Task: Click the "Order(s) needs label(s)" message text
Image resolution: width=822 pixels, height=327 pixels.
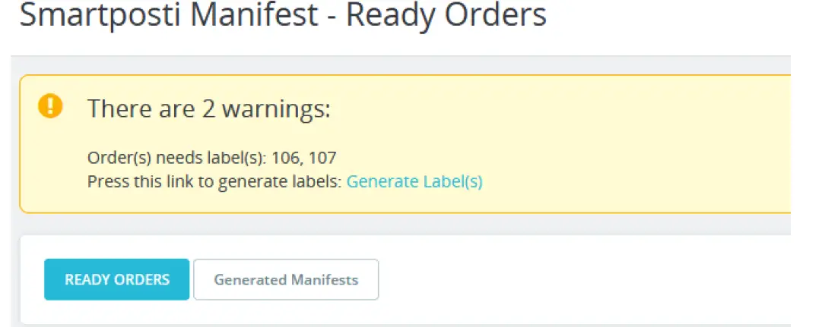Action: pyautogui.click(x=177, y=157)
